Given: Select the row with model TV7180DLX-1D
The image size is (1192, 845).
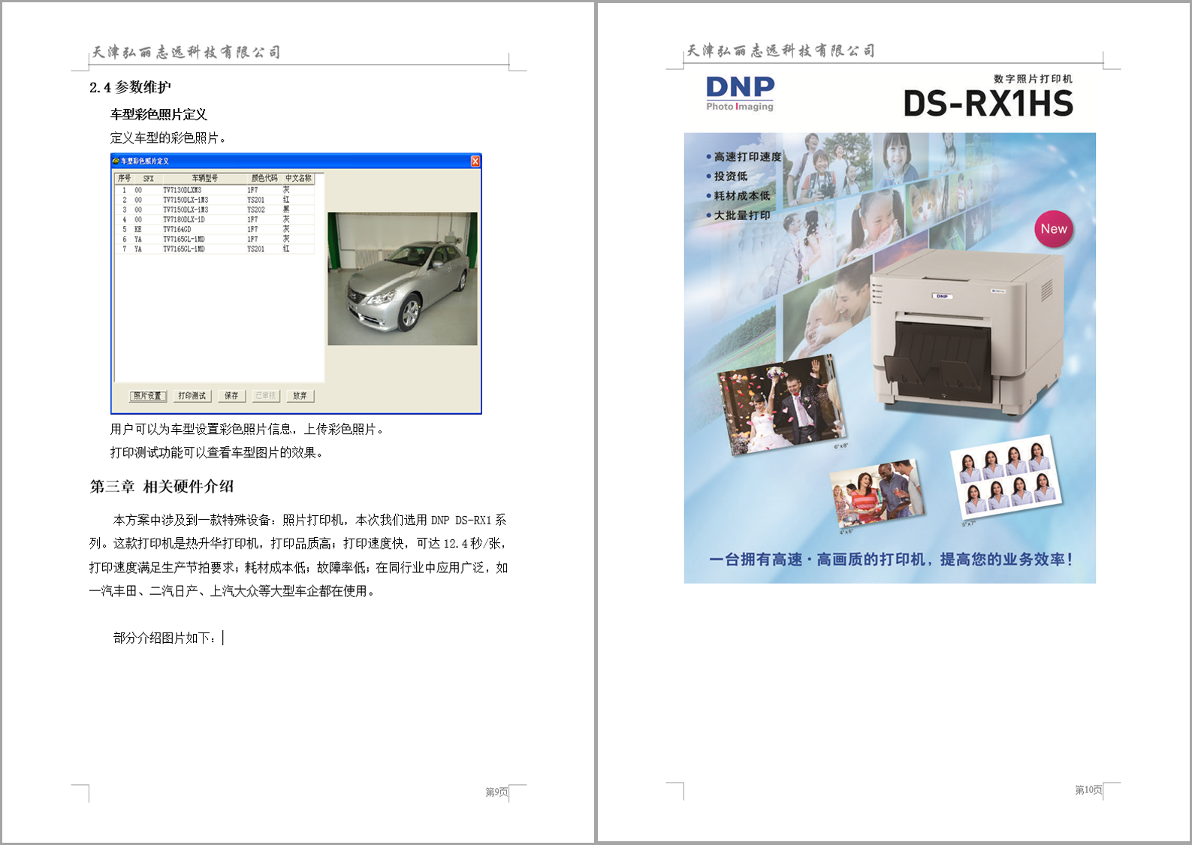Looking at the screenshot, I should (214, 219).
